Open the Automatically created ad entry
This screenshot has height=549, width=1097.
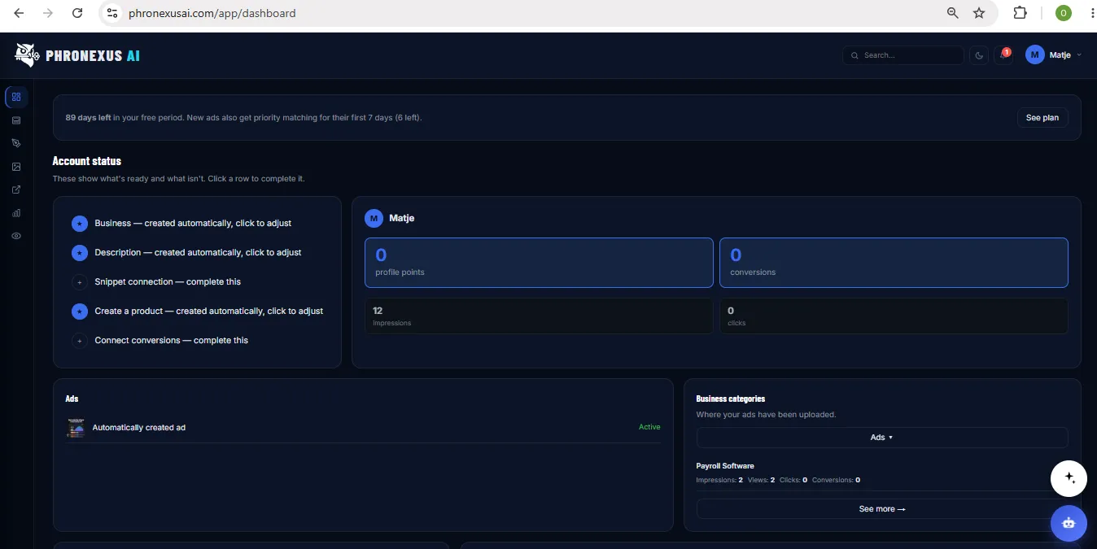click(x=363, y=428)
